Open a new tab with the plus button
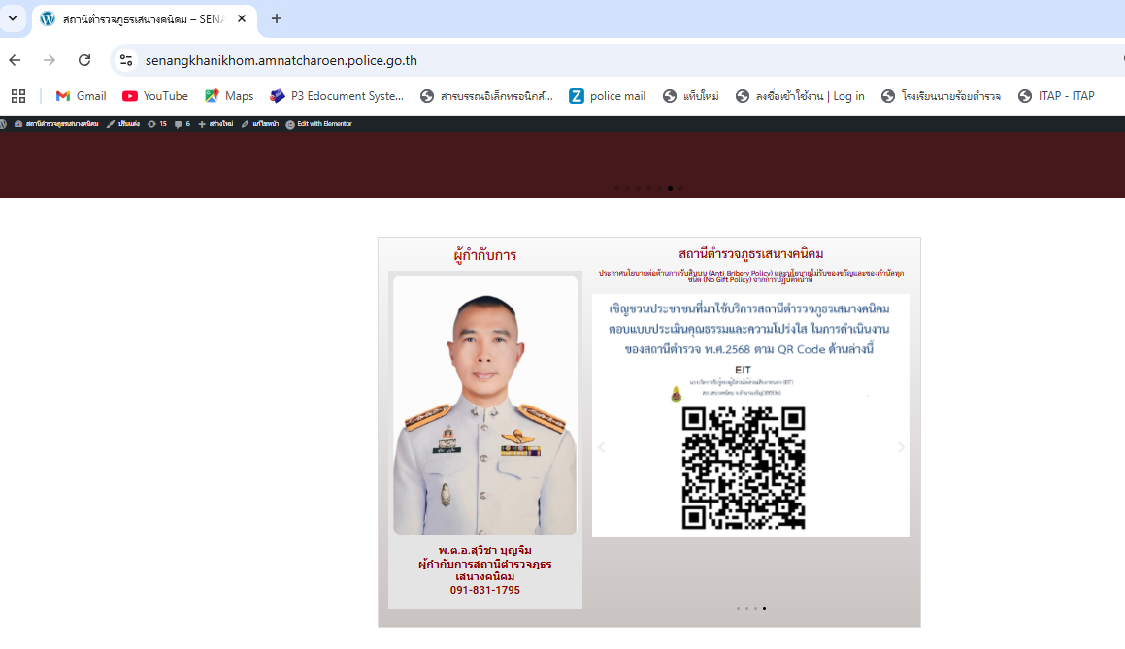 click(277, 18)
